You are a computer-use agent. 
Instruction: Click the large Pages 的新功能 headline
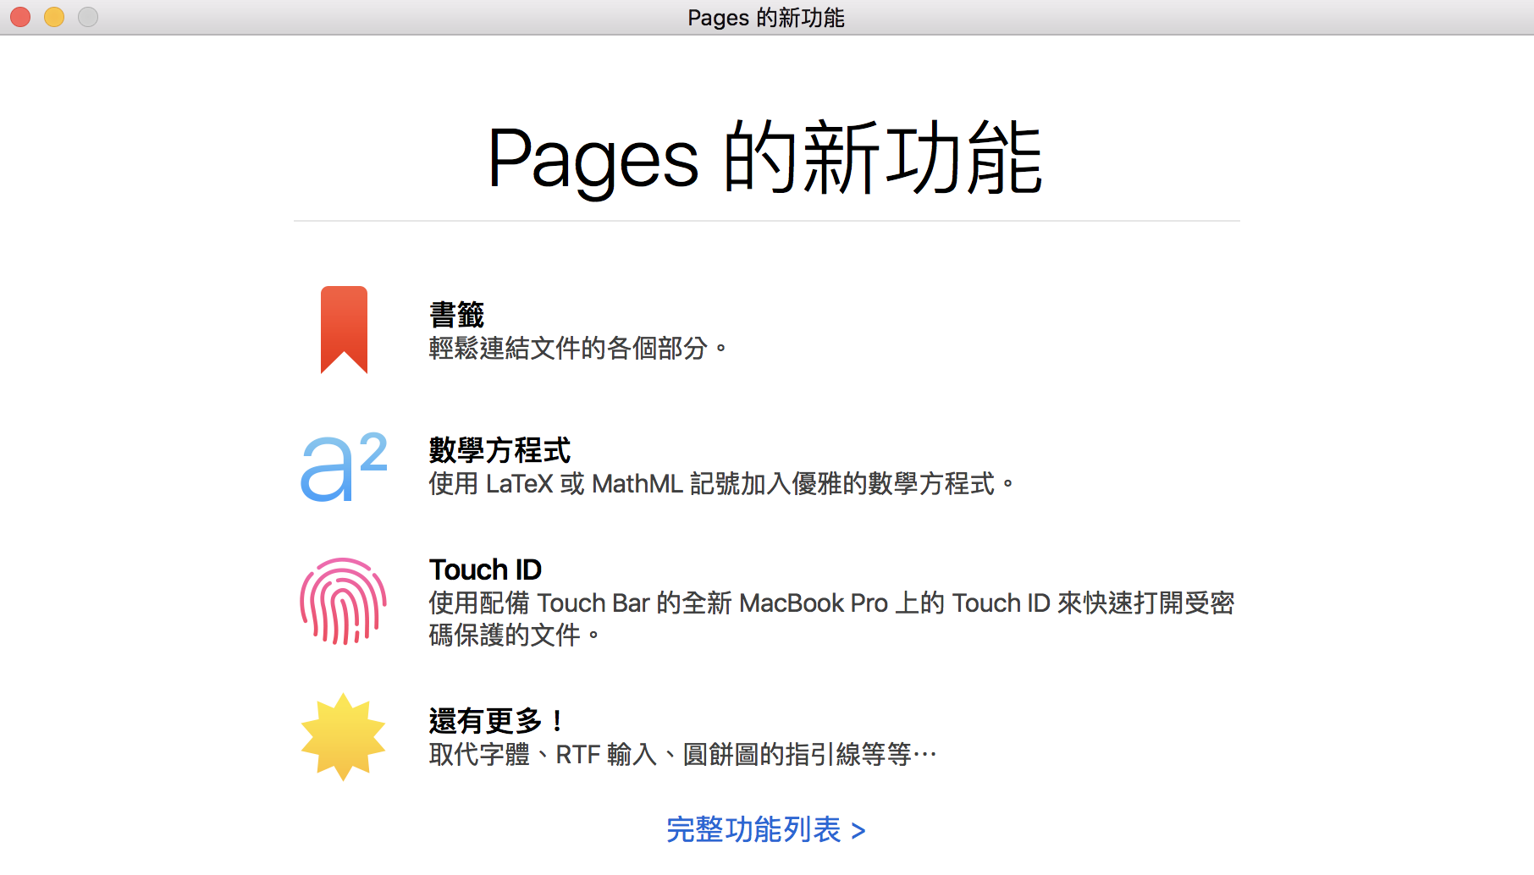[765, 158]
